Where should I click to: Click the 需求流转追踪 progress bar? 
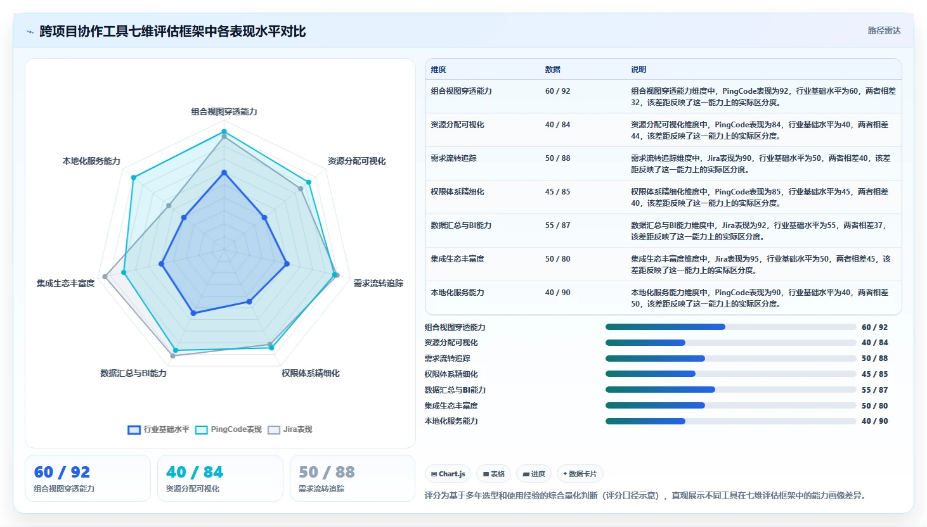point(730,359)
